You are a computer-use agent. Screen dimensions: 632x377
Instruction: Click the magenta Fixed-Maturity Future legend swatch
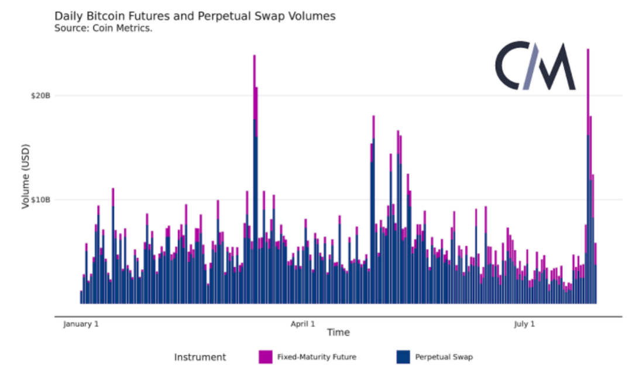pos(266,357)
